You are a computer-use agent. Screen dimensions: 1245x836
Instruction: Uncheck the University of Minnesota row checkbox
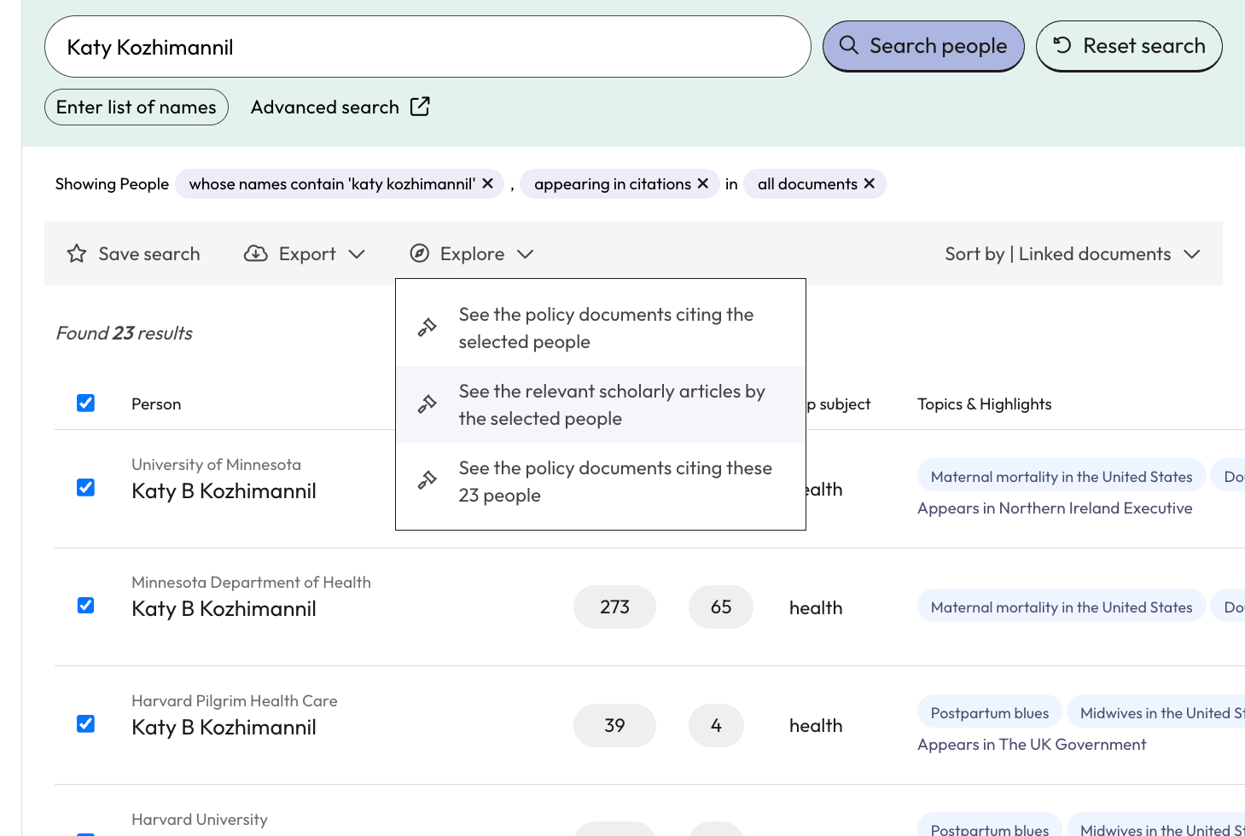tap(85, 487)
